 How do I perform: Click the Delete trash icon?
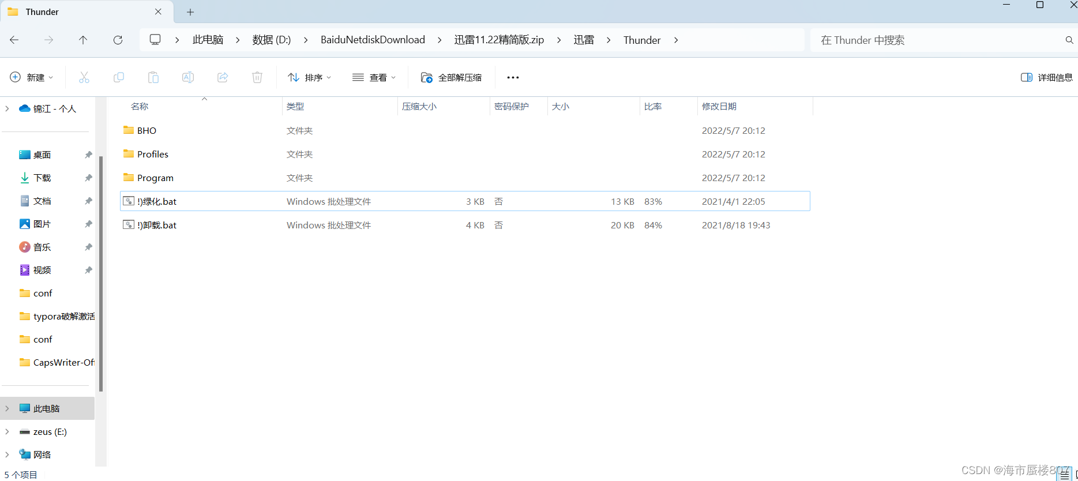(257, 77)
